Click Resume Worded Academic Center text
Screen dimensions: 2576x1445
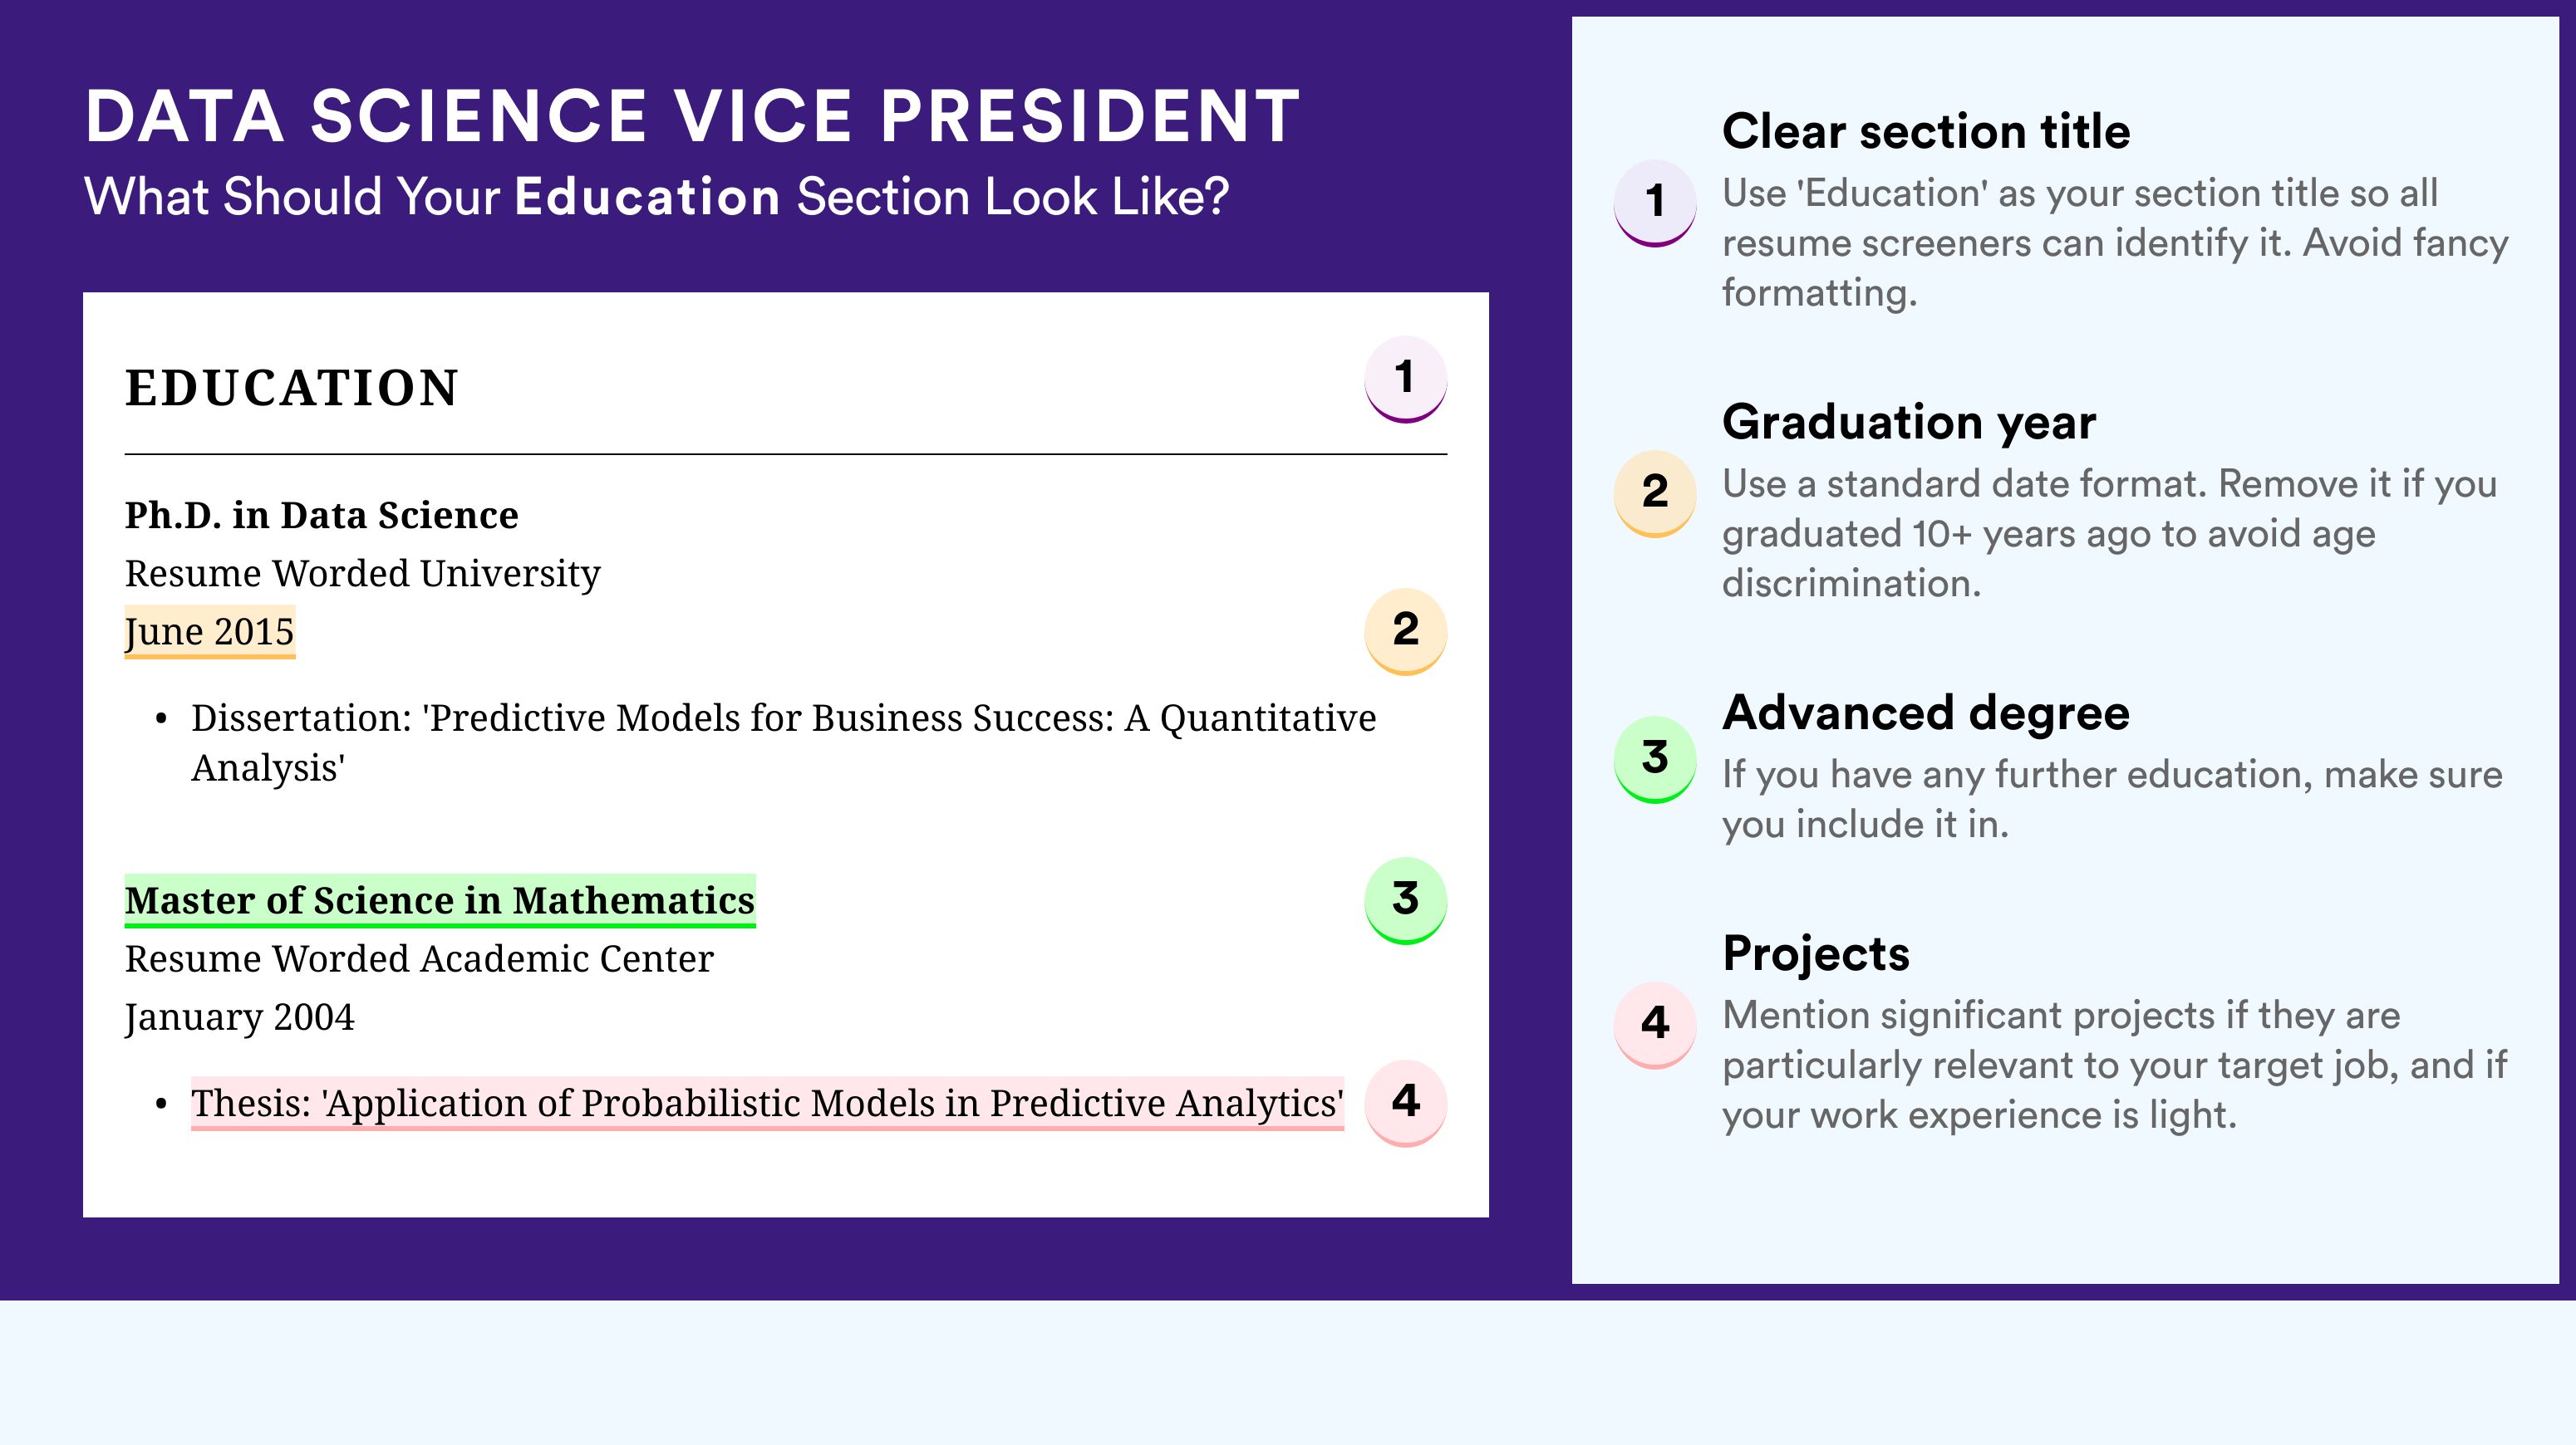point(419,958)
